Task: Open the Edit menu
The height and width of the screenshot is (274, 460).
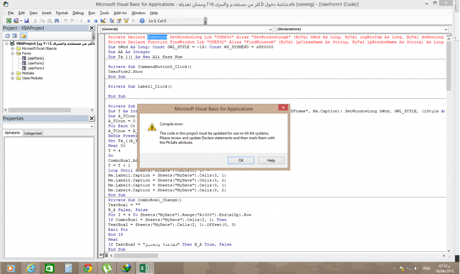Action: point(21,13)
